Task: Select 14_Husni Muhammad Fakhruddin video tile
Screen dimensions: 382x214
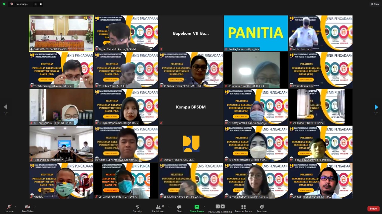Action: coord(321,144)
